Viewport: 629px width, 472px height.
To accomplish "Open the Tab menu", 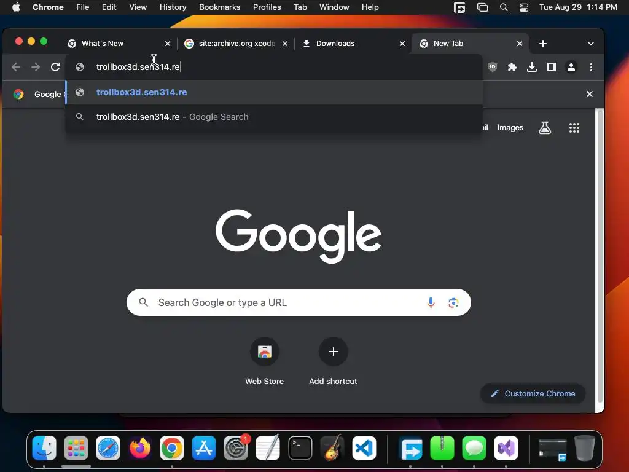I will click(x=300, y=7).
